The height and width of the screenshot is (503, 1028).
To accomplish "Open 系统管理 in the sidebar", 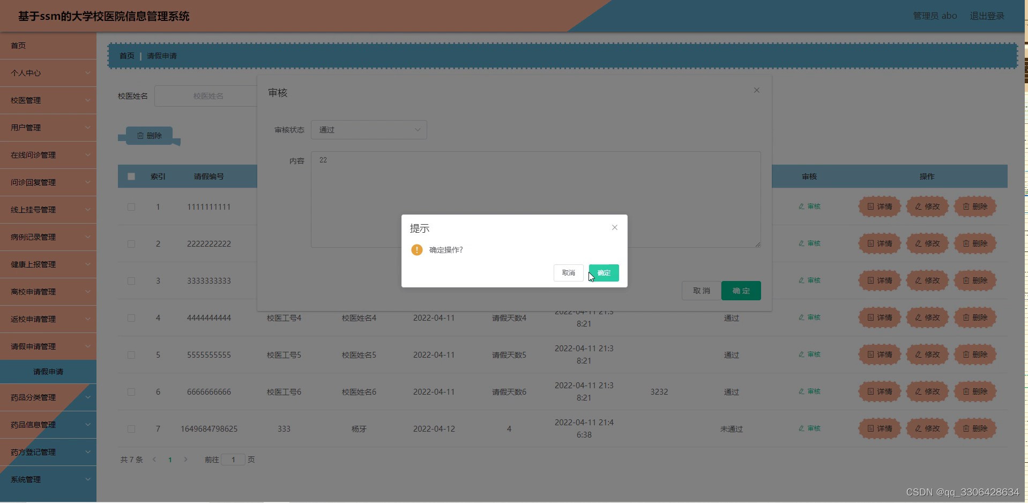I will pyautogui.click(x=48, y=479).
